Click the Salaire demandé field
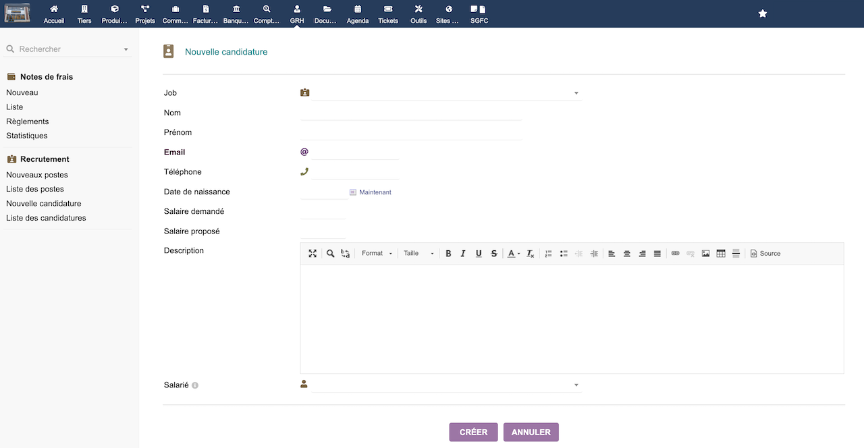 point(323,212)
